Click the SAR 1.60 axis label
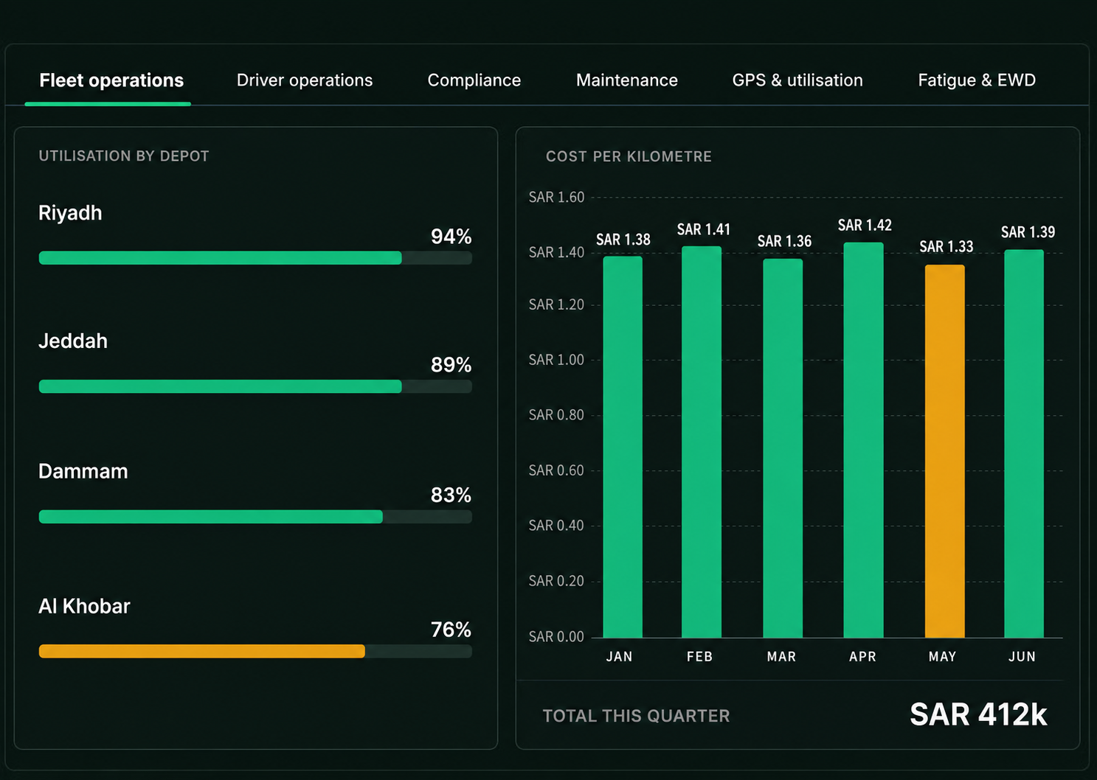The image size is (1097, 780). [x=556, y=198]
